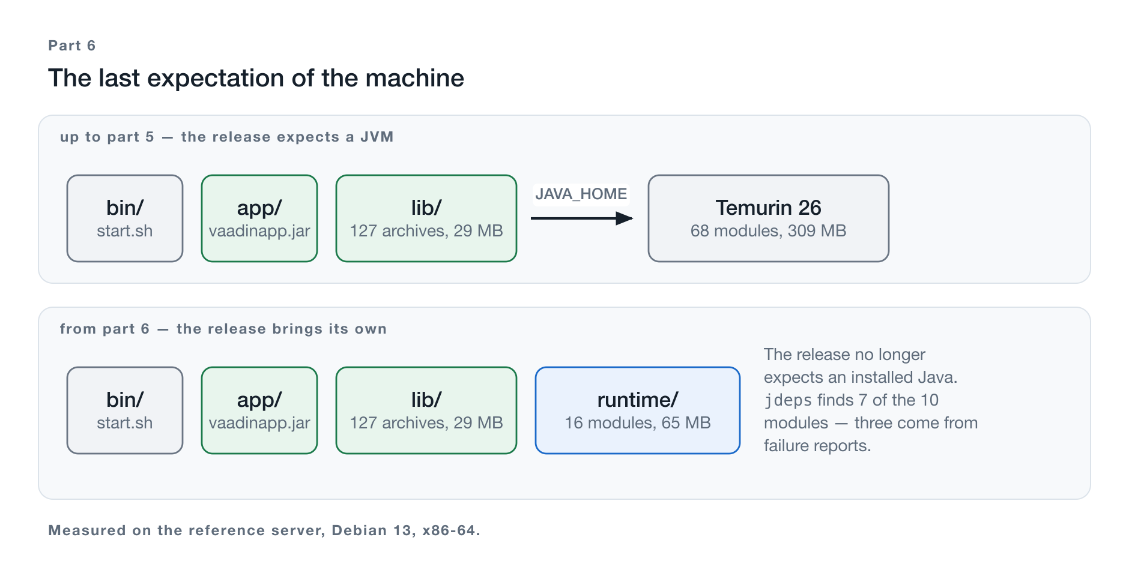Click the blue runtime/ box
The image size is (1129, 564).
tap(638, 410)
